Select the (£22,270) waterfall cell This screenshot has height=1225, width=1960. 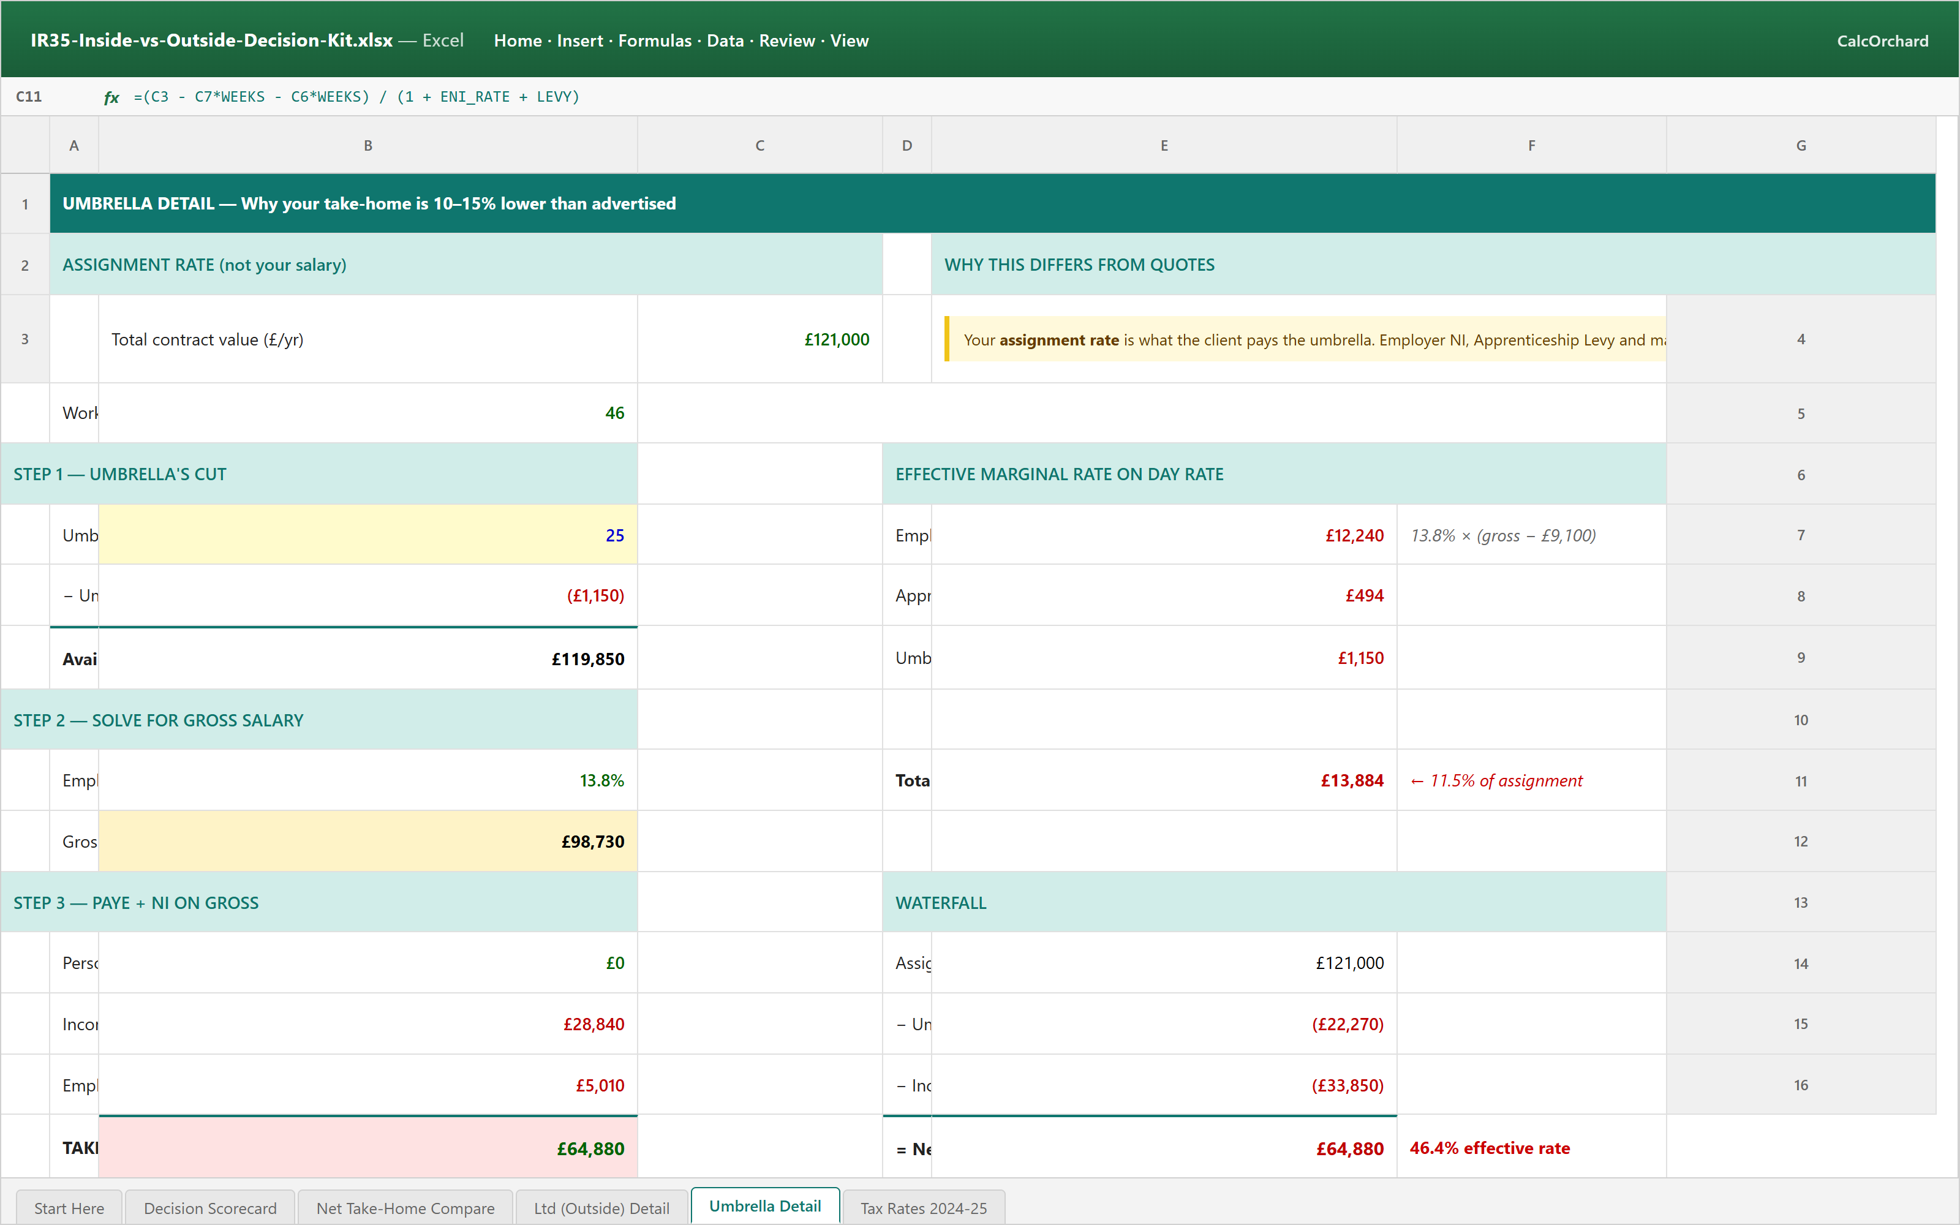click(1164, 1023)
